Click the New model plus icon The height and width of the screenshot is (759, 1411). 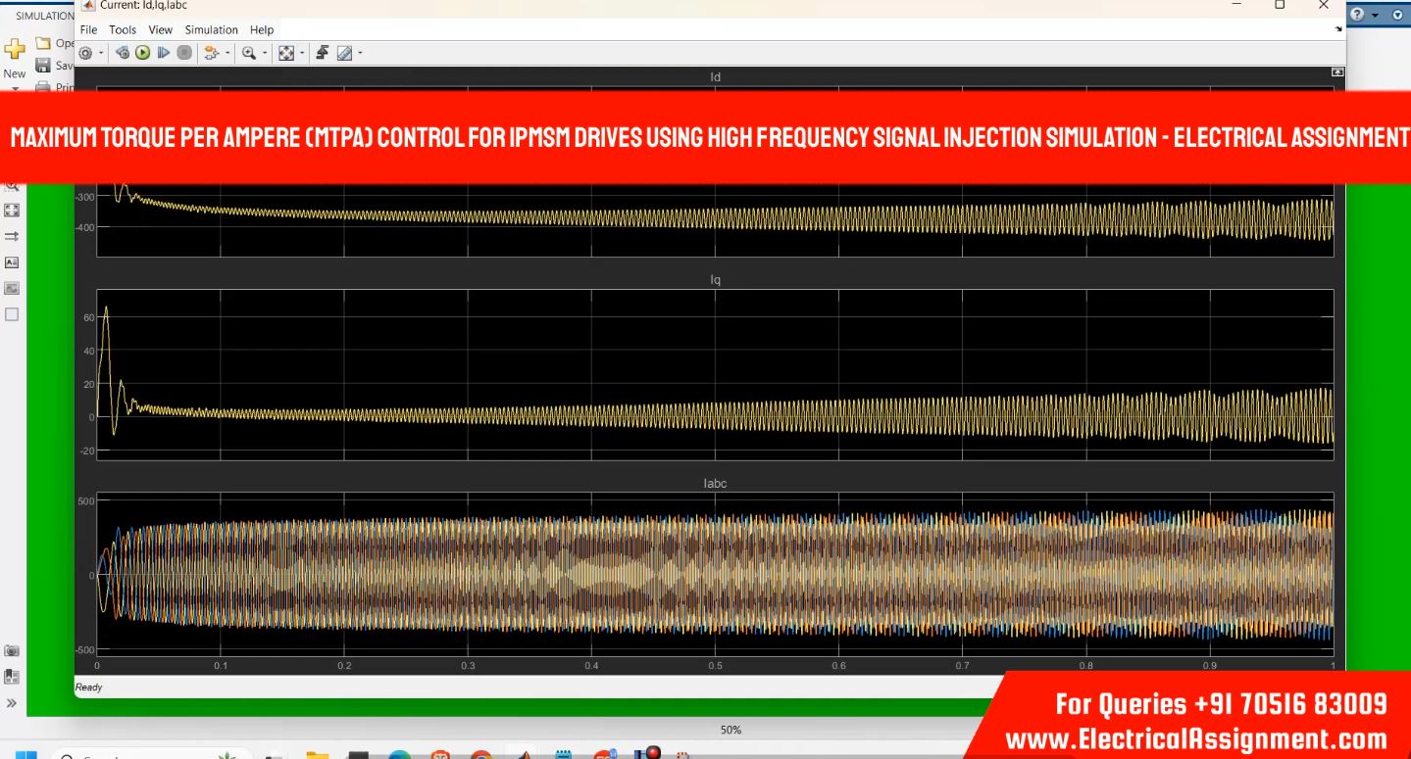point(15,49)
